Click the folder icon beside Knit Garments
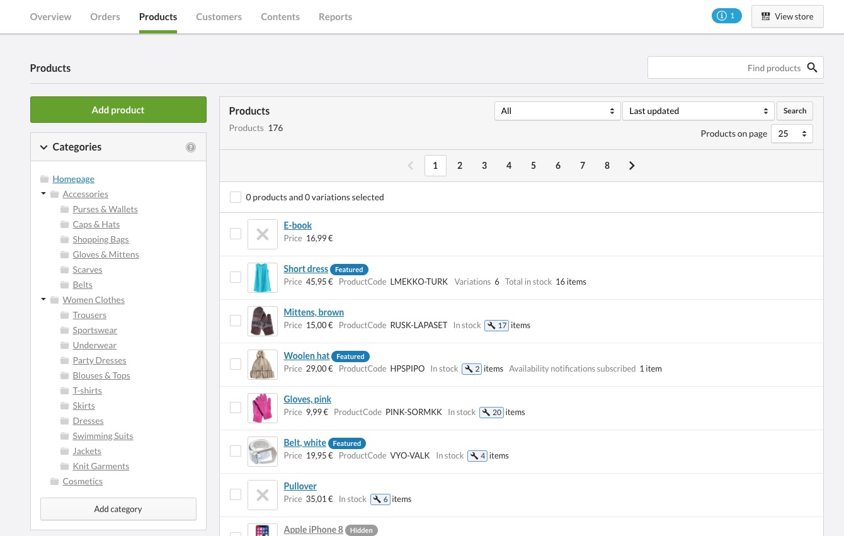 click(x=64, y=467)
